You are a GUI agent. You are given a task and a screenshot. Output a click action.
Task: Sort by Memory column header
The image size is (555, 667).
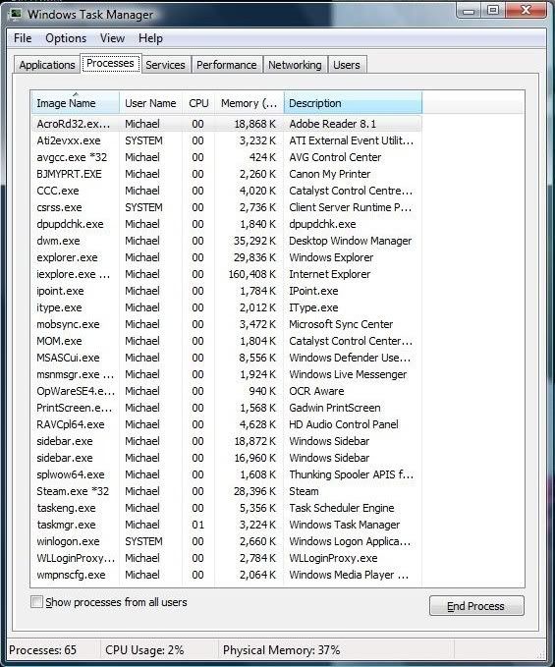tap(250, 103)
